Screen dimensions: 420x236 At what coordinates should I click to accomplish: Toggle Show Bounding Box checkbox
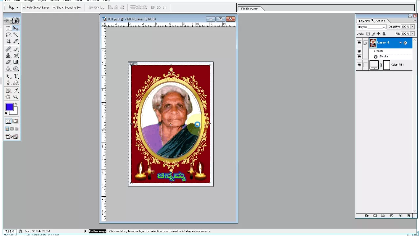tap(54, 8)
